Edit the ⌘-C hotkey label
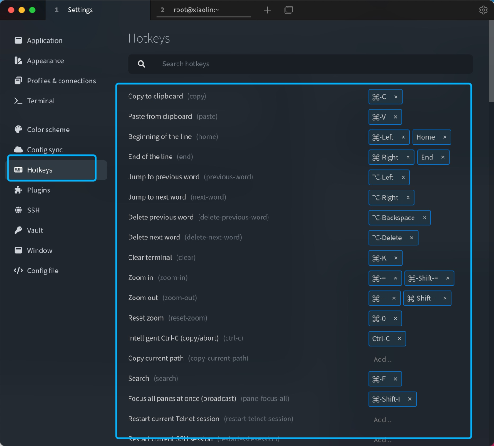 click(x=379, y=97)
